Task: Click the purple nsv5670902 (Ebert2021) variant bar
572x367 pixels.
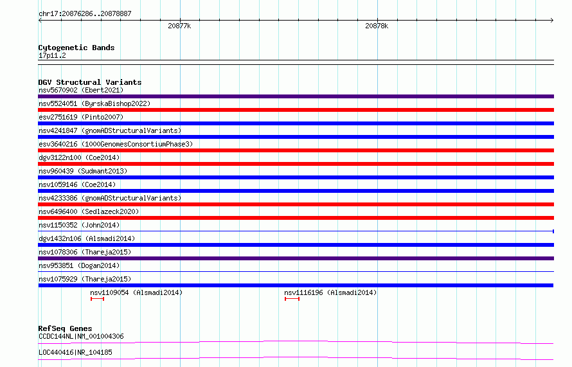Action: (x=296, y=96)
